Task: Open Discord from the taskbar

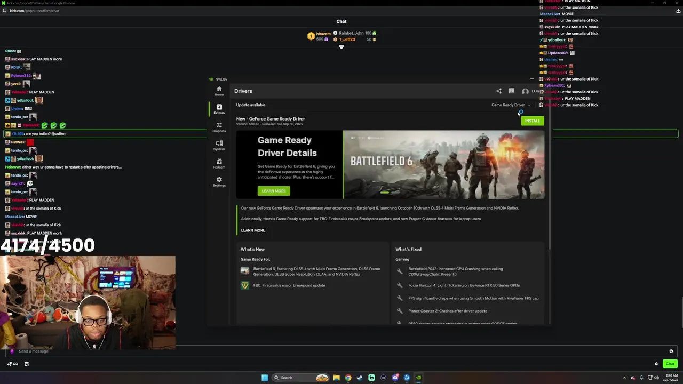Action: coord(395,378)
